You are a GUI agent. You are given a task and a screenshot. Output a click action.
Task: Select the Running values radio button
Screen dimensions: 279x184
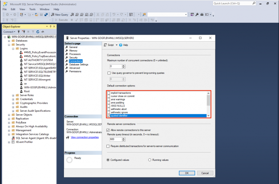coord(150,160)
